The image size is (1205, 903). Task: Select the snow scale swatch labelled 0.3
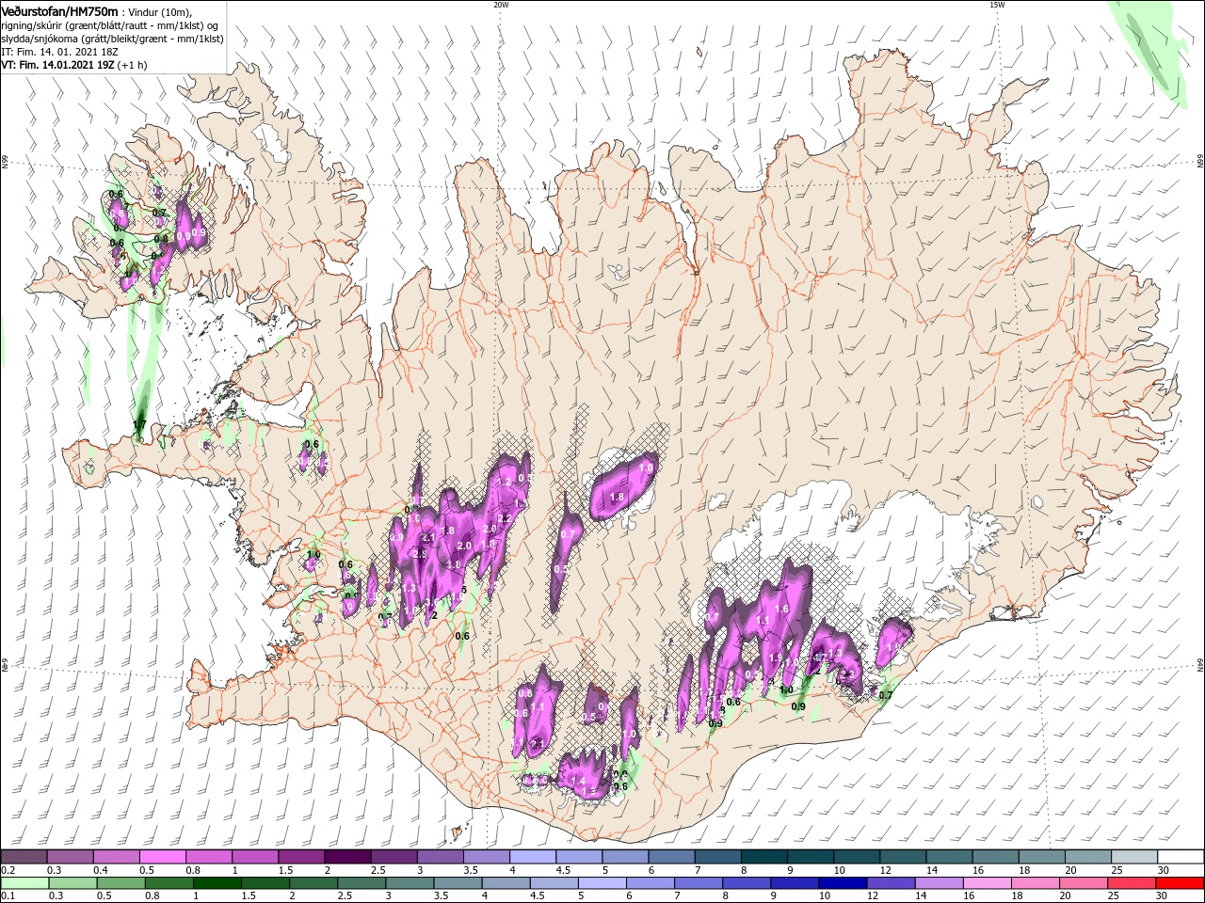coord(70,857)
